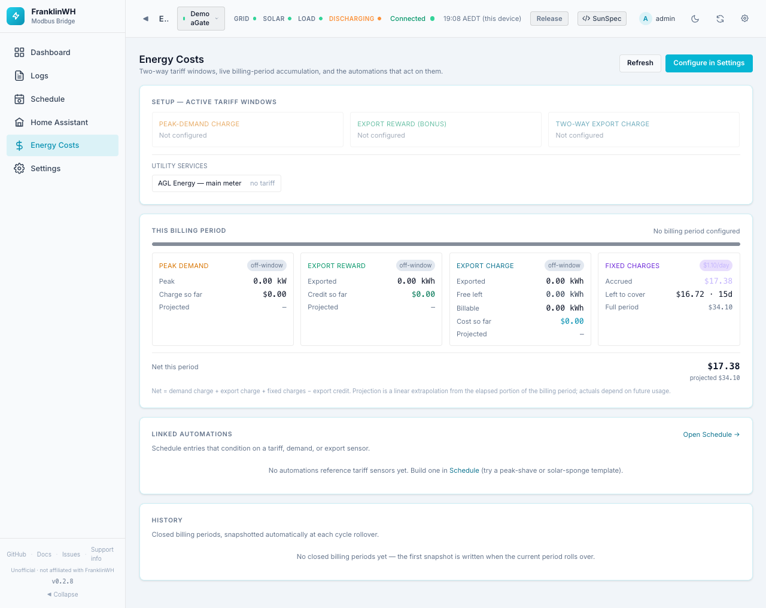
Task: Click the v0.2.8 version label
Action: click(x=63, y=582)
